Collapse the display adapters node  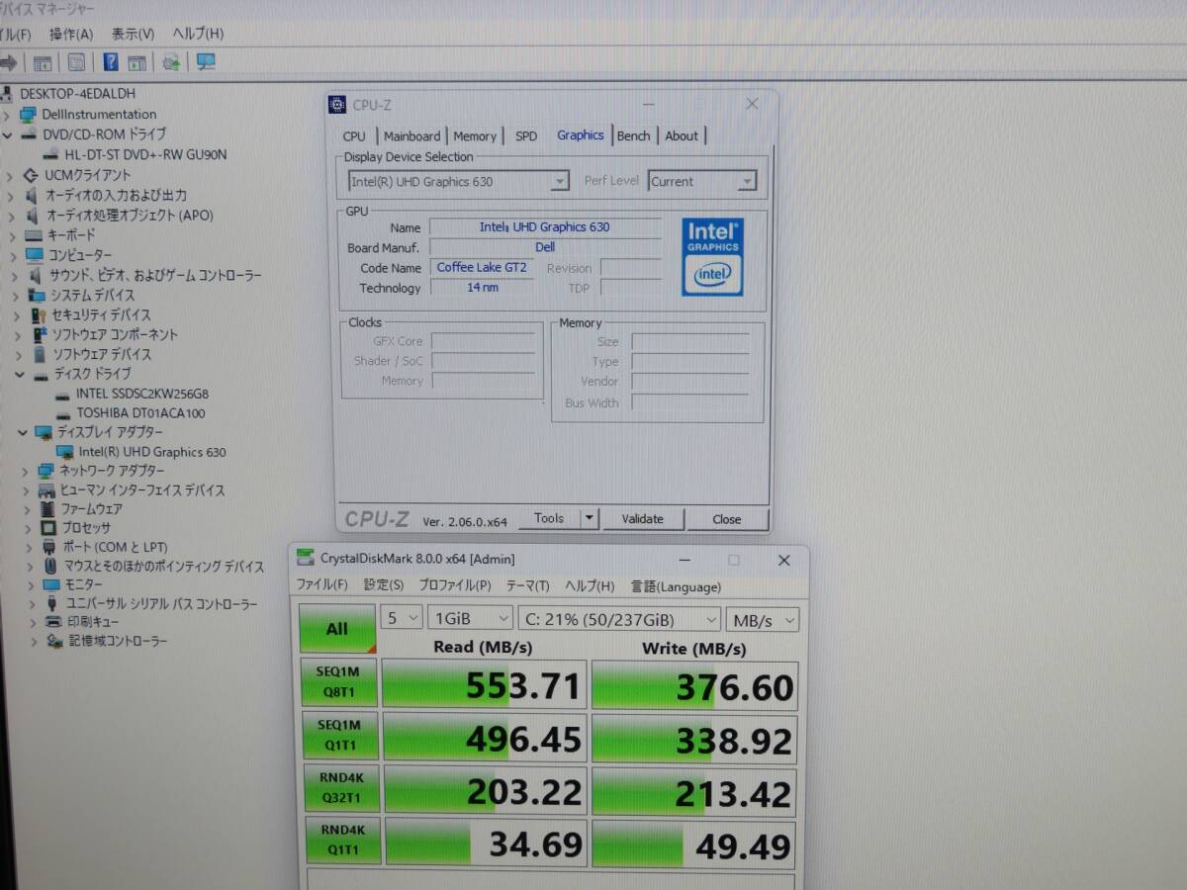point(23,432)
